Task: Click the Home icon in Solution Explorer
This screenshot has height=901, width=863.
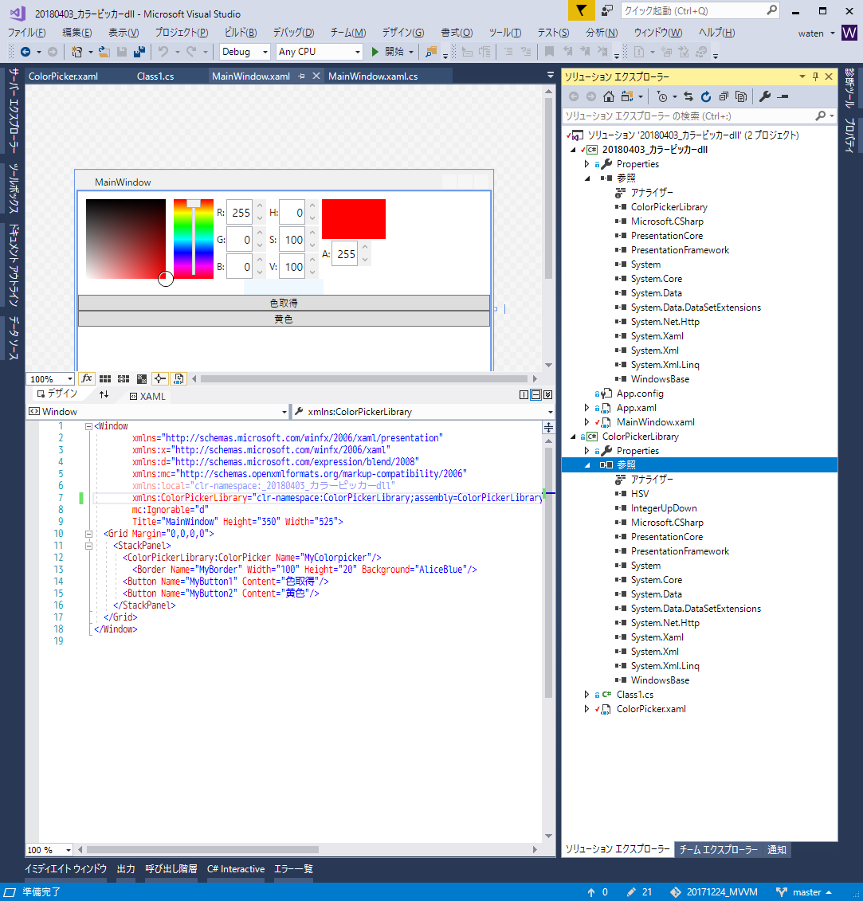Action: [x=608, y=96]
